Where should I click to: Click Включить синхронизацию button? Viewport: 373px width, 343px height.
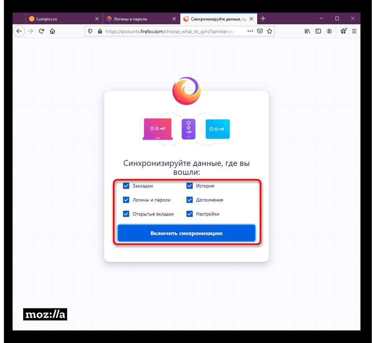pos(186,233)
